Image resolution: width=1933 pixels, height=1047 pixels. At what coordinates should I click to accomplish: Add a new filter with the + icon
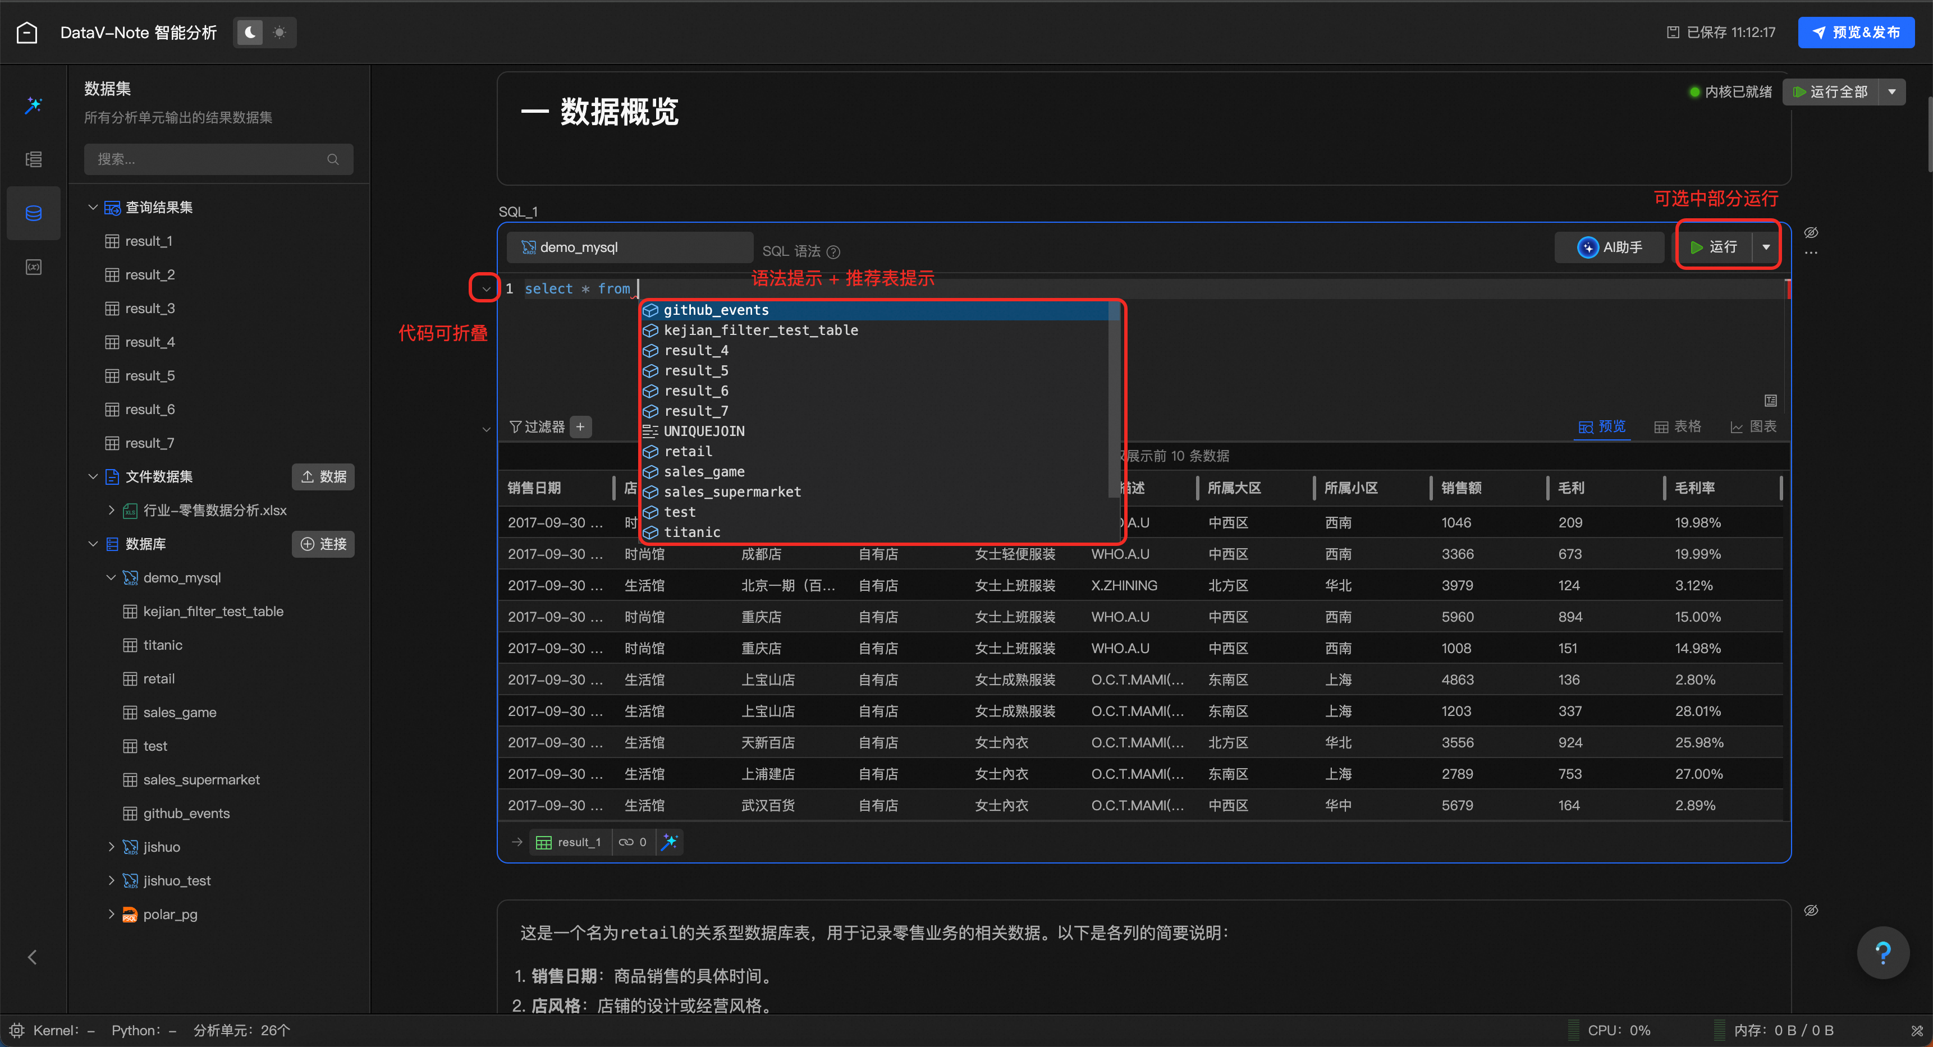click(579, 426)
